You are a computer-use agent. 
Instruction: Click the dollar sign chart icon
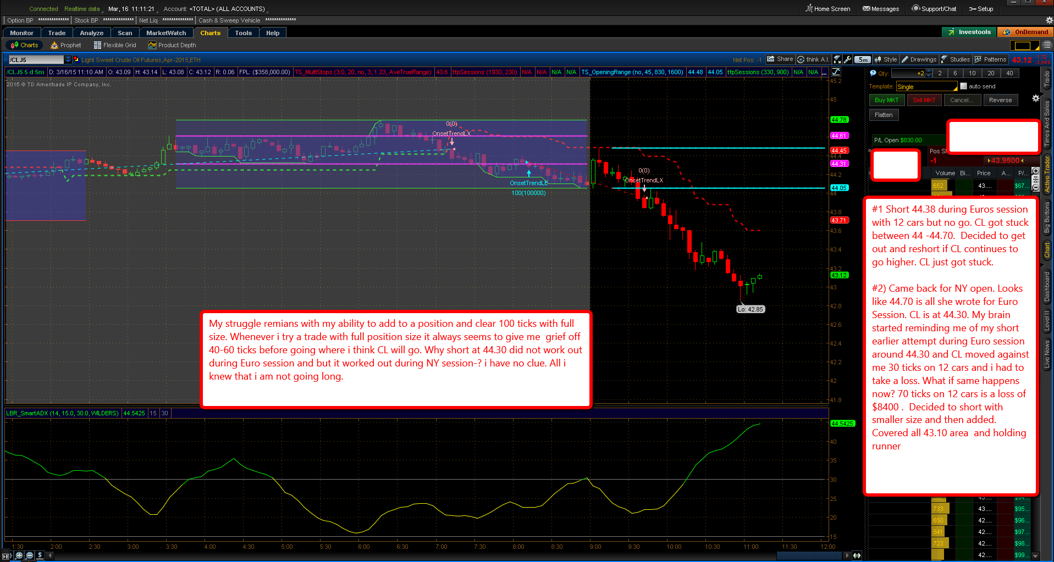coord(40,555)
